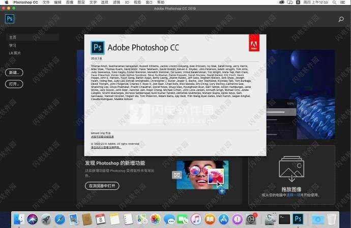351x228 pixels.
Task: Open Messages bubble icon in dock
Action: click(x=169, y=219)
